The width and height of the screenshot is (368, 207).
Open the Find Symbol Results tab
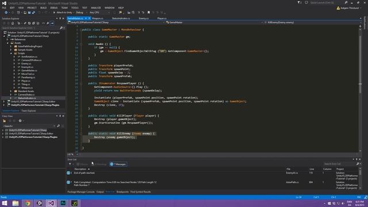(x=140, y=192)
